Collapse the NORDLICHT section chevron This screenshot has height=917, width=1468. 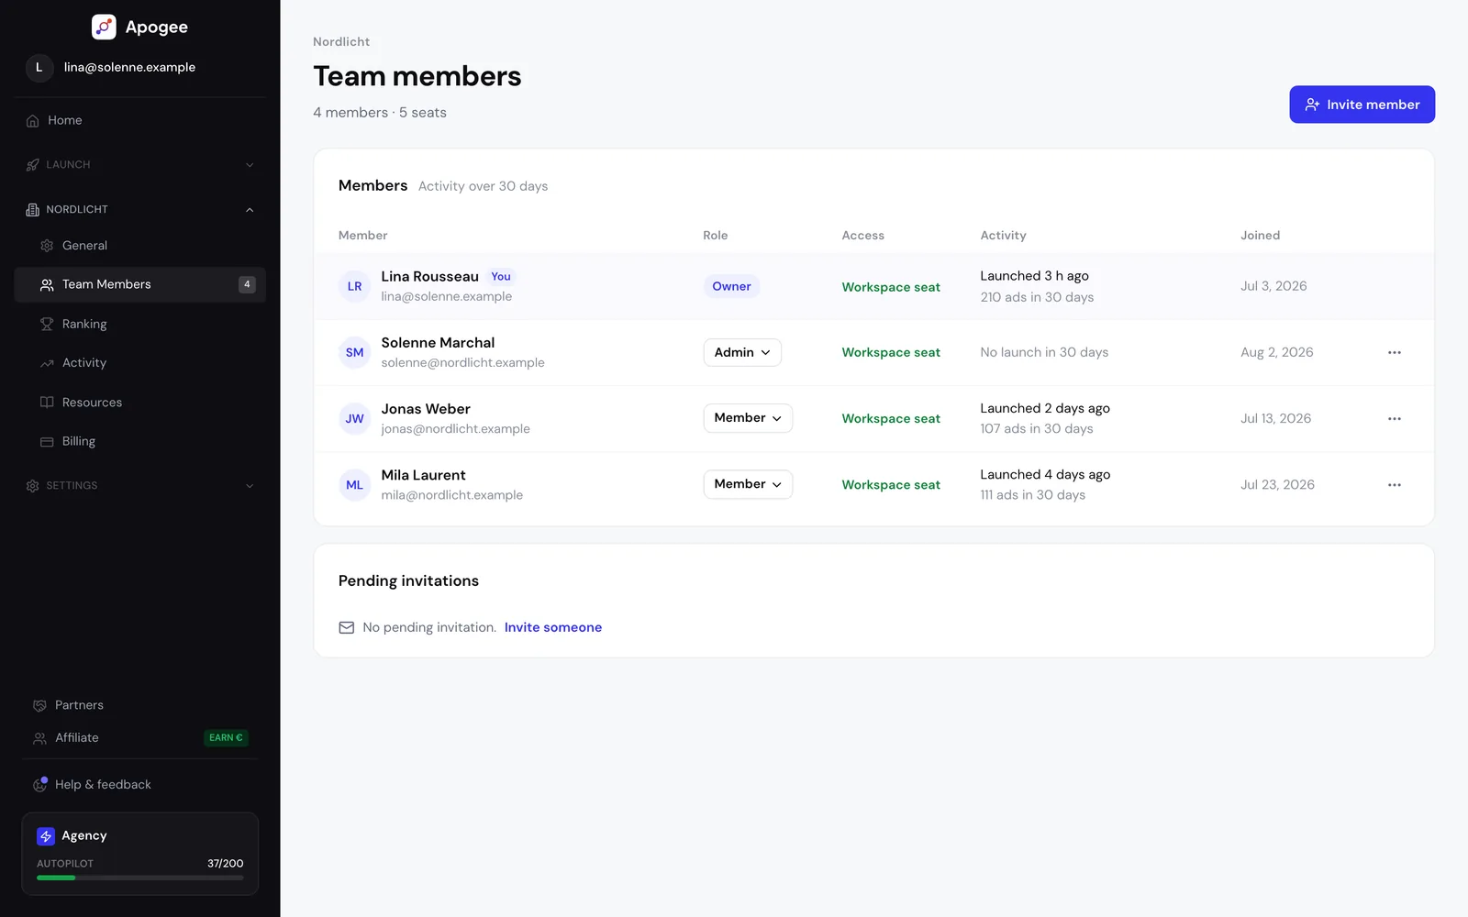(x=250, y=210)
